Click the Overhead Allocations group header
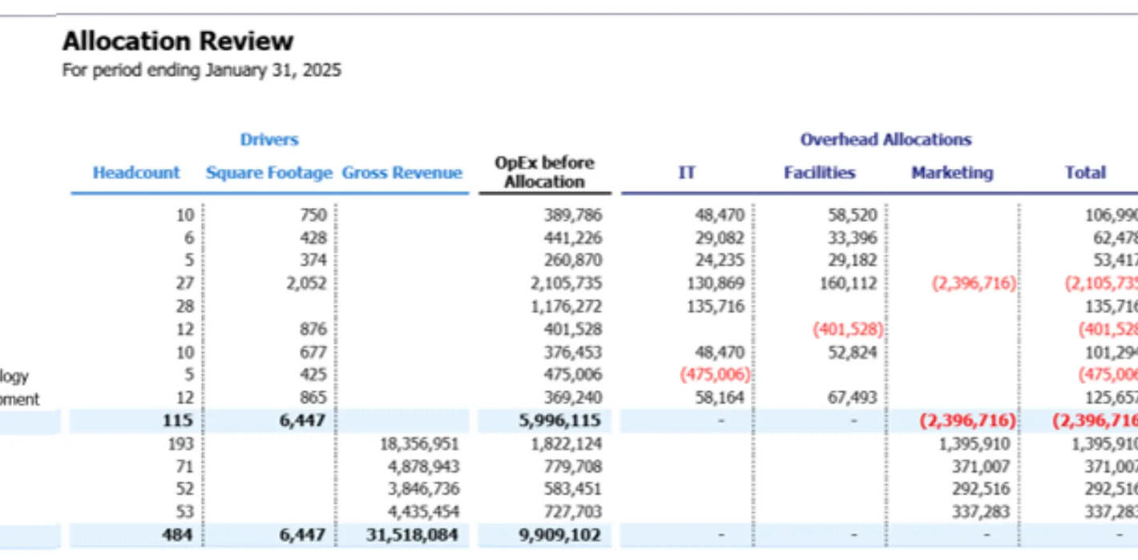Viewport: 1138px width, 560px height. (886, 139)
